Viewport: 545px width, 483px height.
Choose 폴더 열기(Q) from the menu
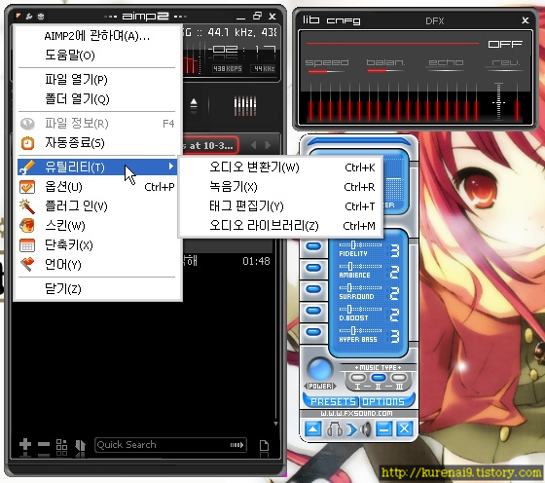click(97, 99)
